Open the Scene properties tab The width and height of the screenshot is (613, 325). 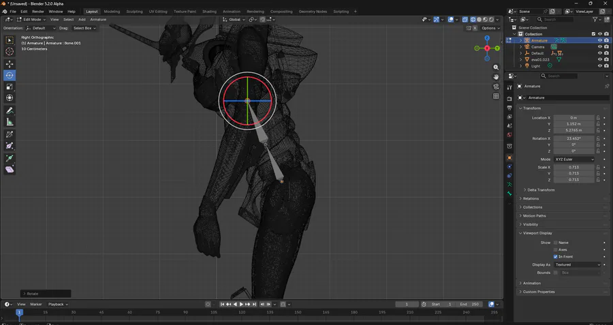click(x=509, y=125)
